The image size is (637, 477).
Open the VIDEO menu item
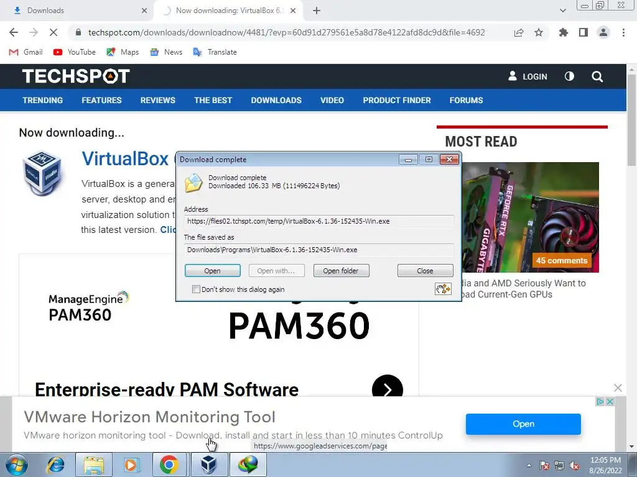coord(332,100)
